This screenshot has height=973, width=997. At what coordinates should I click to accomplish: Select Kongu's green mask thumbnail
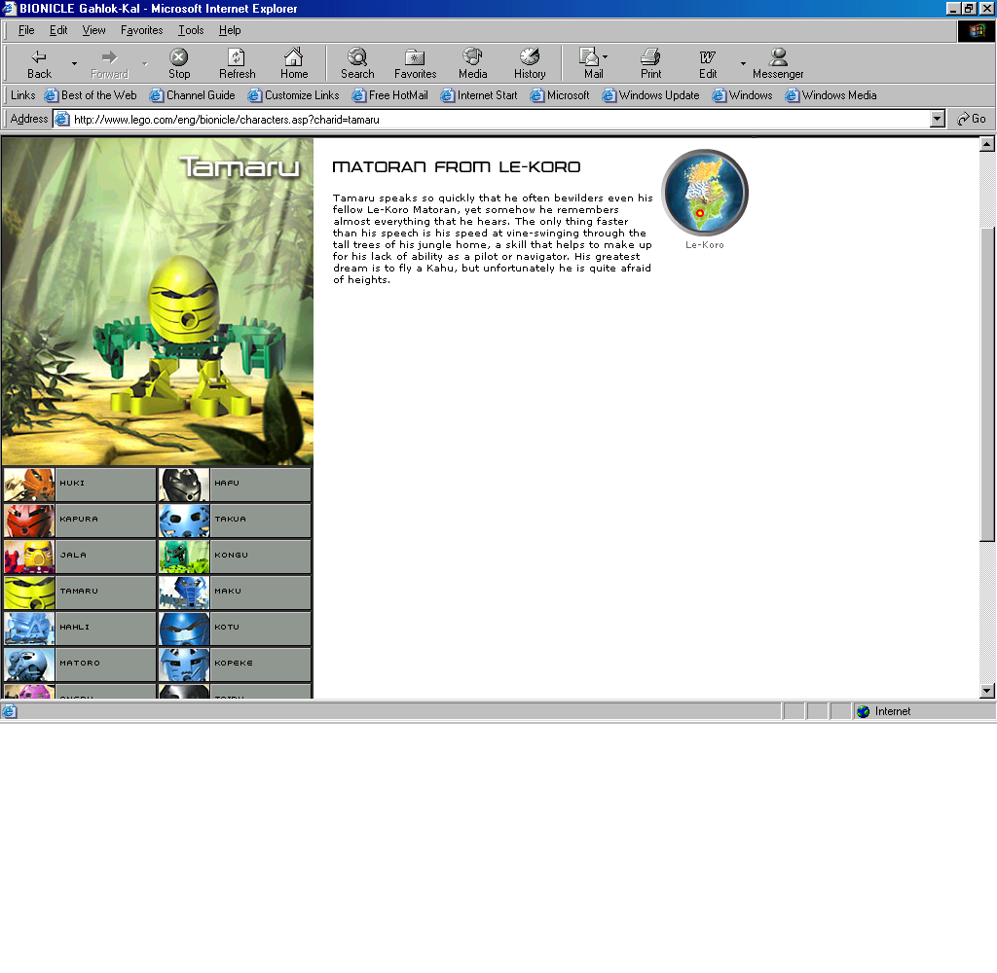184,557
